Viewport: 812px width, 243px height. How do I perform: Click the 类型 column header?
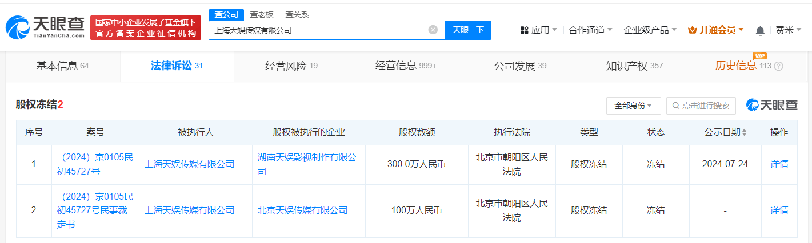tap(589, 132)
